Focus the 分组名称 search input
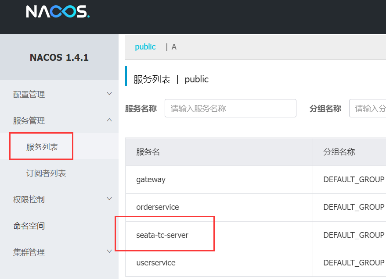The width and height of the screenshot is (386, 279). [x=368, y=108]
